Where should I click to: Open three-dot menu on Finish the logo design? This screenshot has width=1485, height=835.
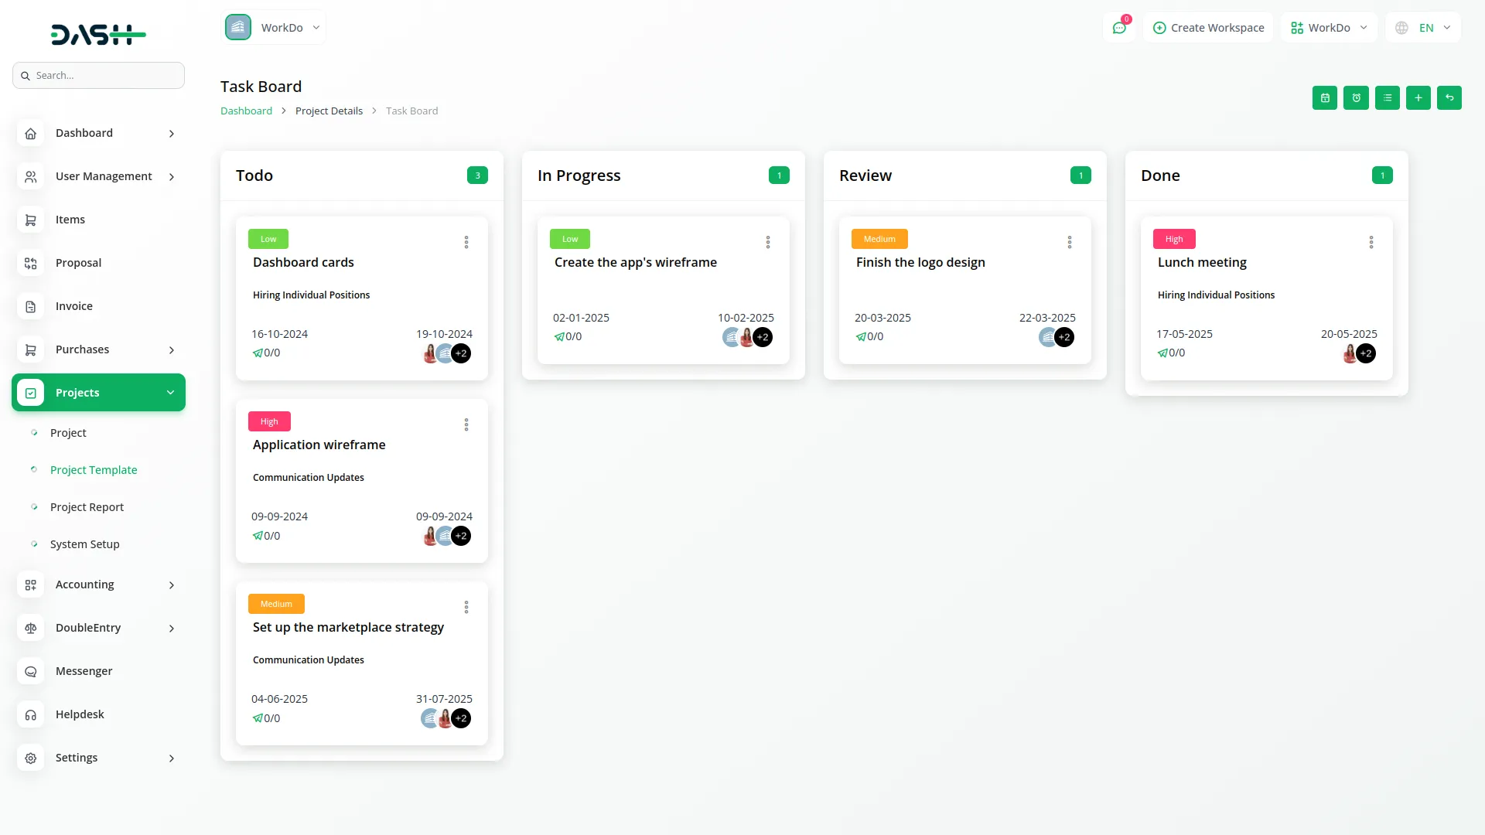(1069, 243)
